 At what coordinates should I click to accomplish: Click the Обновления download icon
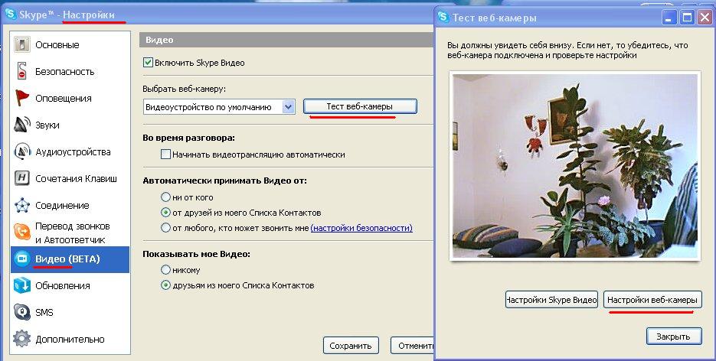pos(22,285)
